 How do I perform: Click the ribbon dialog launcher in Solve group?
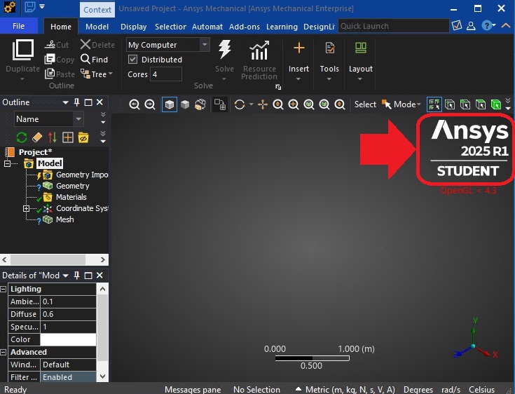pos(278,87)
